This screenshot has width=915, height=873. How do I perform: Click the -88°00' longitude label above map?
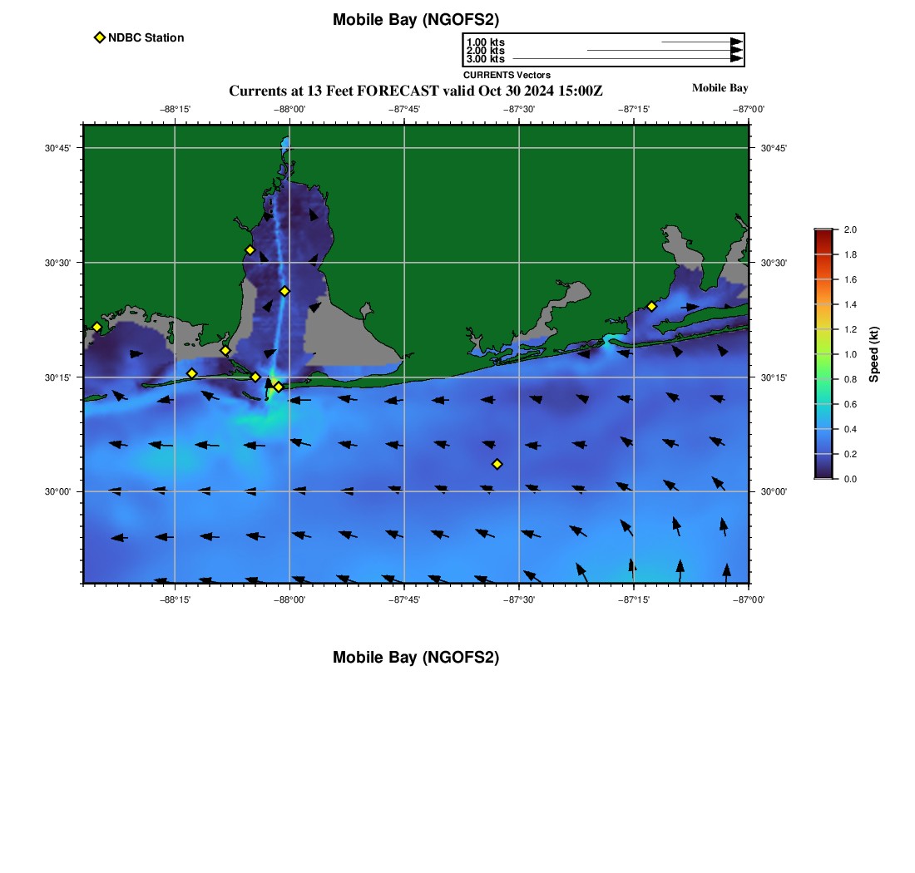(x=289, y=109)
